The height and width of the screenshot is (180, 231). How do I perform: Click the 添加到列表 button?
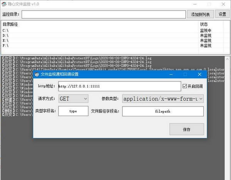click(201, 14)
